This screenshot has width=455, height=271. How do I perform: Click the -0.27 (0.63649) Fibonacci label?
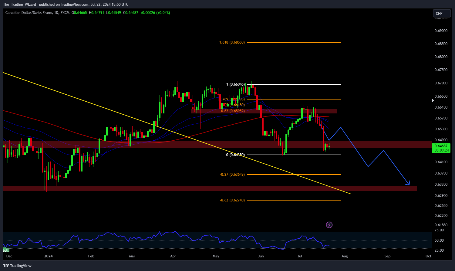232,175
